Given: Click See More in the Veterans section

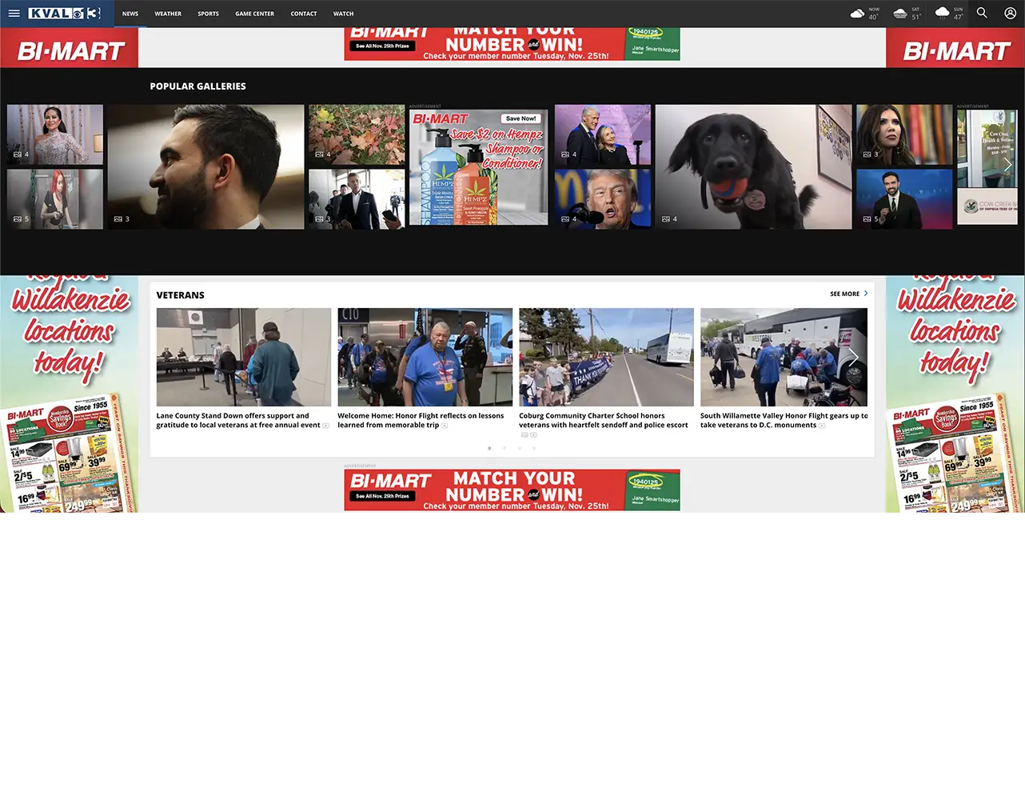Looking at the screenshot, I should click(849, 294).
